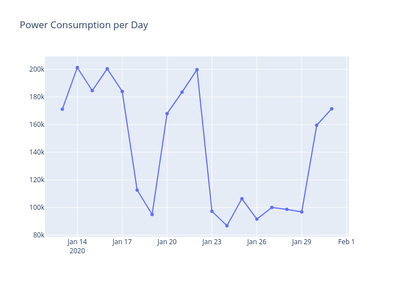Select the Jan 22 peak data point
Screen dimensions: 394x282
(x=197, y=69)
